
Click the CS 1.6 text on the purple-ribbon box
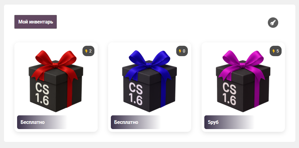pyautogui.click(x=229, y=94)
